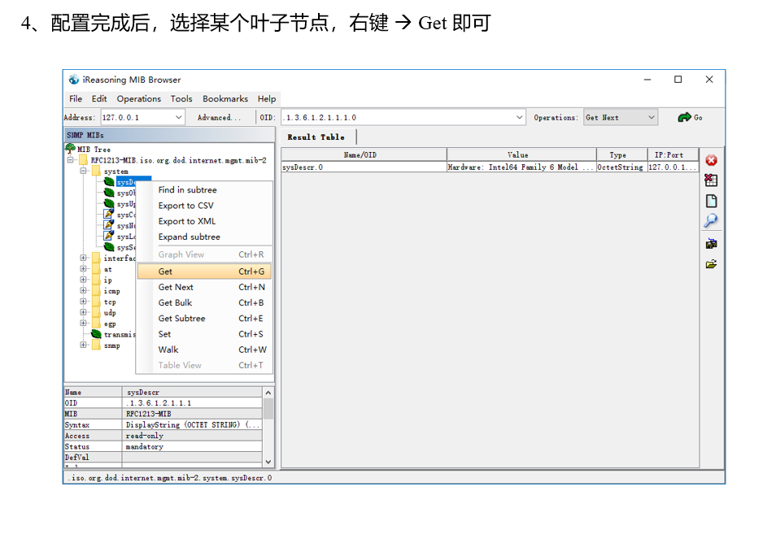Open the Bookmarks menu
The height and width of the screenshot is (543, 776).
225,98
